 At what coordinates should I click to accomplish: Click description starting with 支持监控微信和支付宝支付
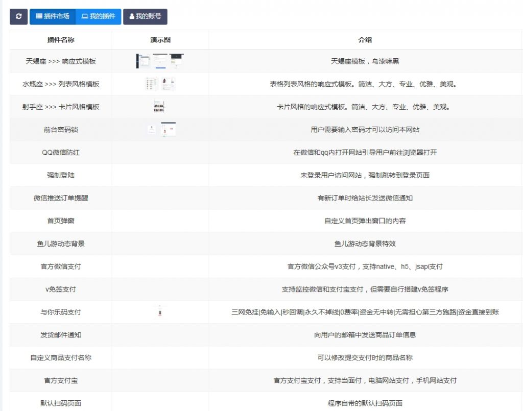coord(365,289)
